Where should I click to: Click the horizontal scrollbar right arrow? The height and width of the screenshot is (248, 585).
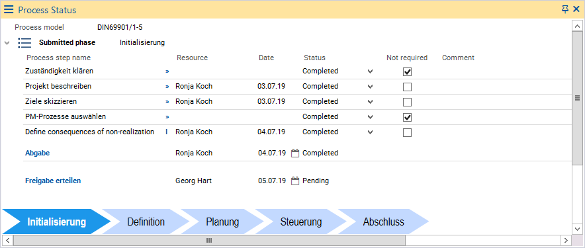566,240
